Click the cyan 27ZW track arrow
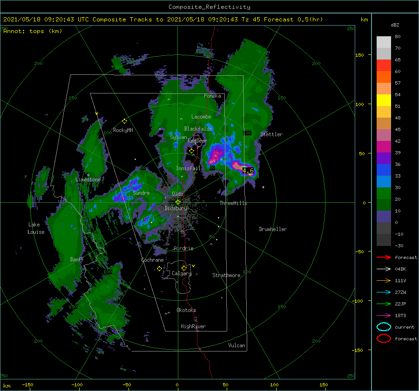Viewport: 419px width, 391px height. [384, 292]
